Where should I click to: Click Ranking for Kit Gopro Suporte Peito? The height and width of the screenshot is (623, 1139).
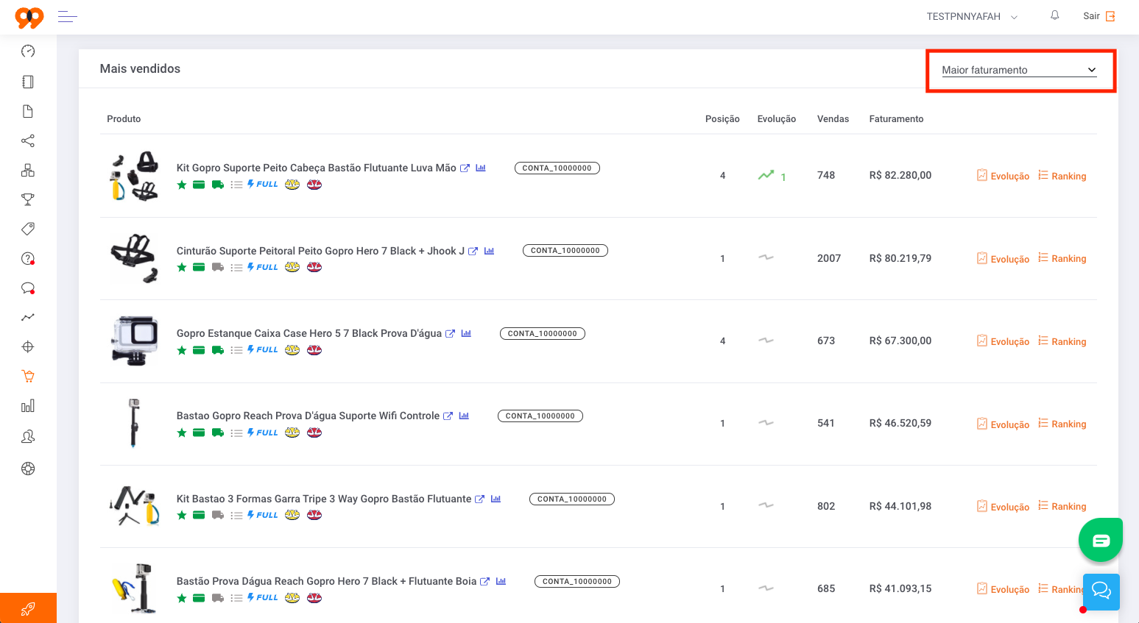point(1062,176)
